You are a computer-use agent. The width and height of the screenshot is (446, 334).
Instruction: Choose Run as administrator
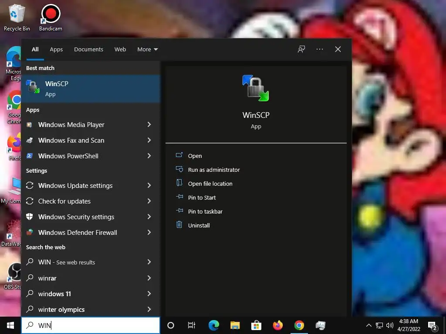click(214, 170)
